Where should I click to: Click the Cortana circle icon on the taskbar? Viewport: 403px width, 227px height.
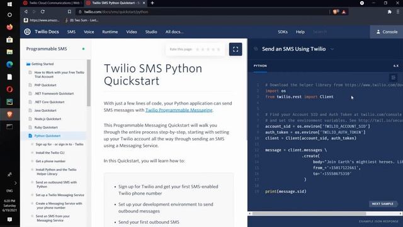9,15
